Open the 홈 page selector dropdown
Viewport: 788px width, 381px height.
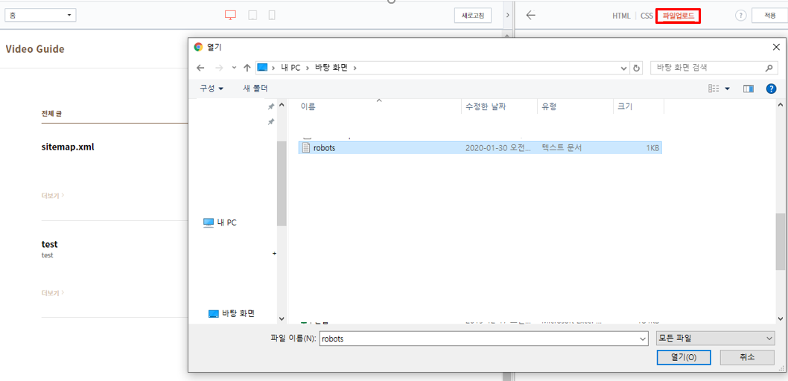click(40, 15)
